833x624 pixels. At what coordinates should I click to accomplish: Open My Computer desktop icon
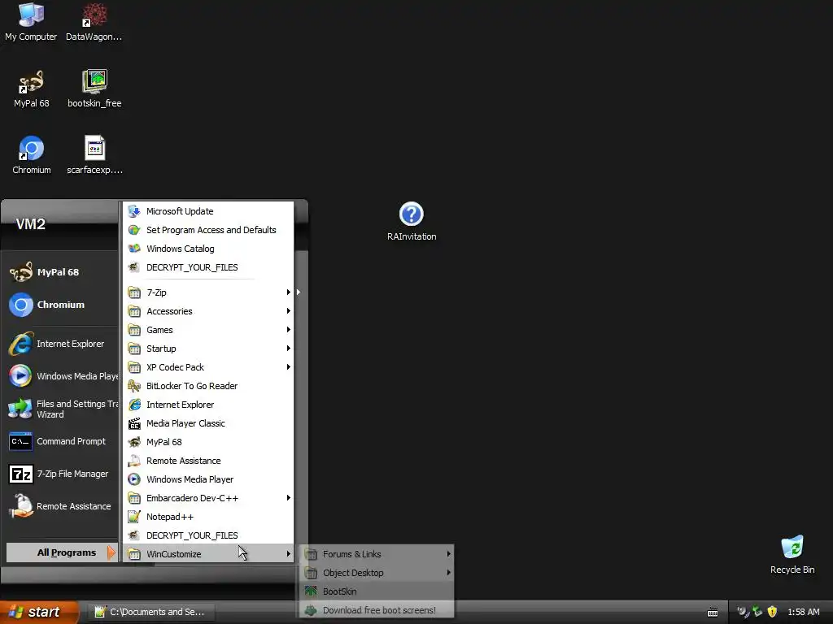tap(31, 22)
